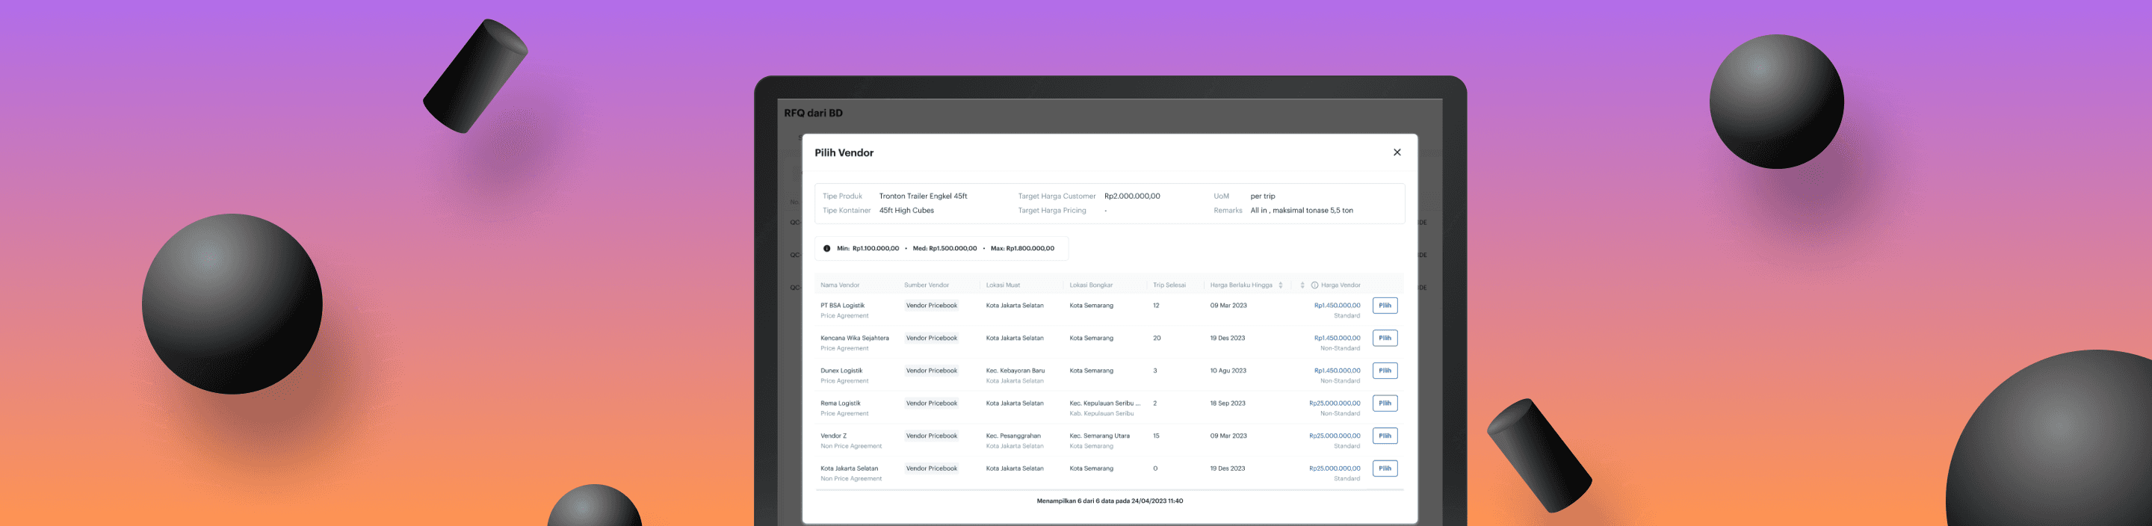Click UoM value per trip

point(1262,197)
